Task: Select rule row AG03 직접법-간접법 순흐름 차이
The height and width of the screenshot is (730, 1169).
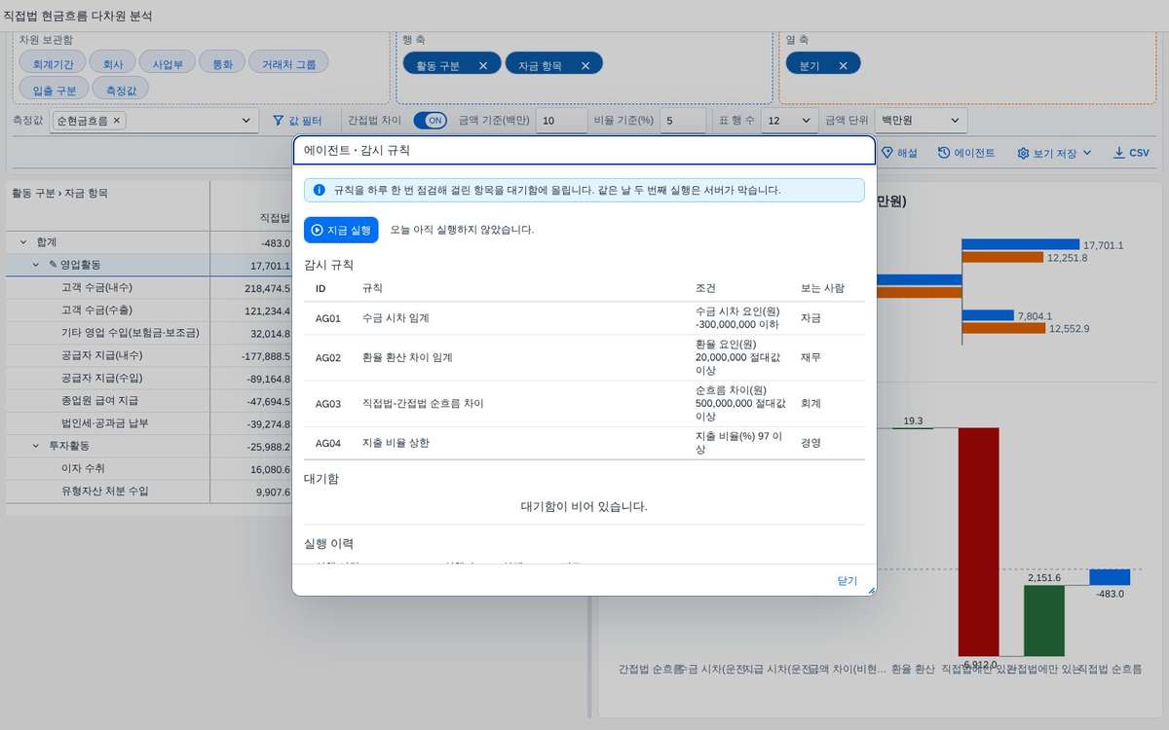Action: pyautogui.click(x=584, y=403)
